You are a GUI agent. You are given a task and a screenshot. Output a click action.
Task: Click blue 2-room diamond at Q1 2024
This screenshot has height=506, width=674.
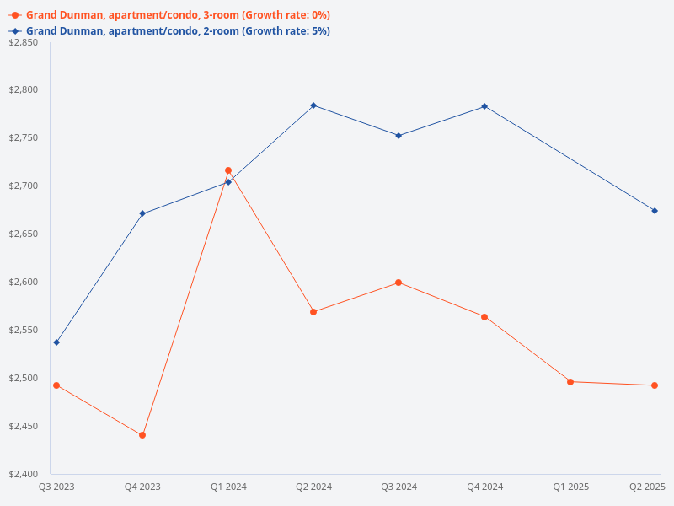click(228, 182)
